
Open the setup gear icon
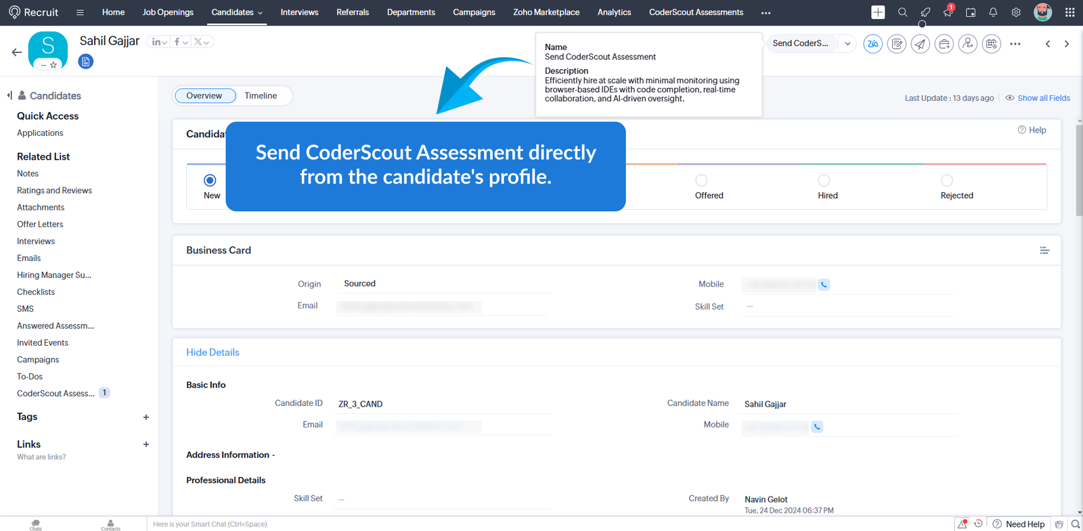coord(1016,12)
